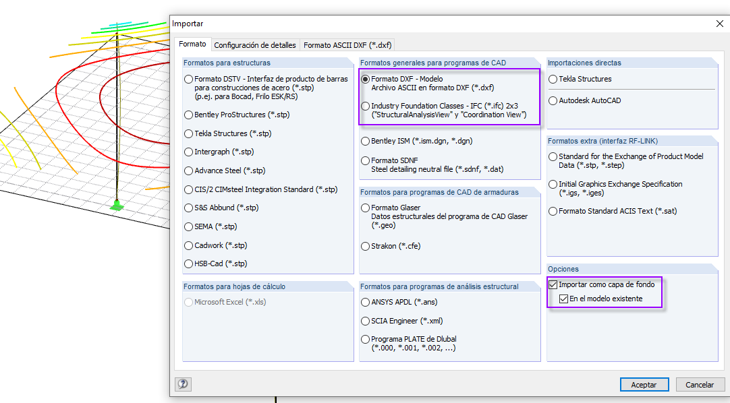Pick SCIA Engineer (*.xml) option
This screenshot has width=730, height=403.
point(366,321)
